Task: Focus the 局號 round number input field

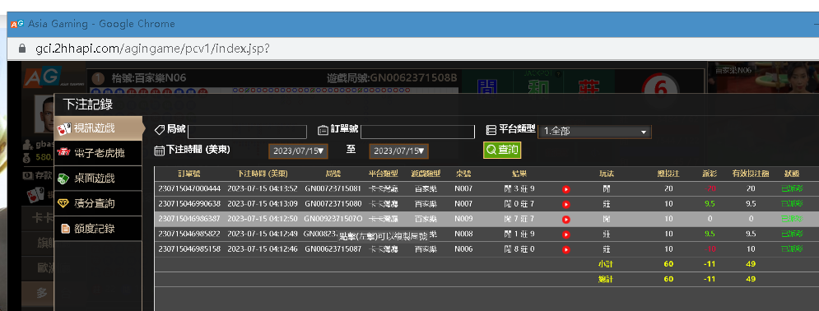Action: pos(247,132)
